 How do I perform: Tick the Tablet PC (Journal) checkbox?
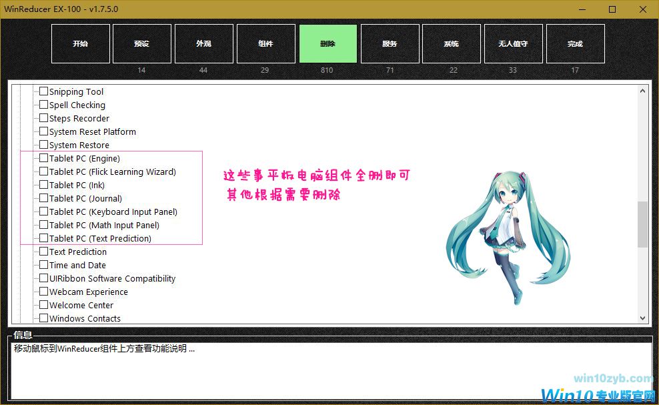44,198
